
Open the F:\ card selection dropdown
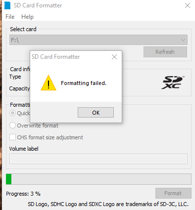pyautogui.click(x=98, y=40)
